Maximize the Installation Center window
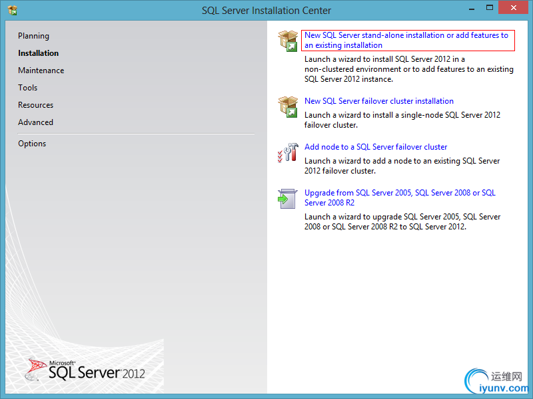 [490, 8]
